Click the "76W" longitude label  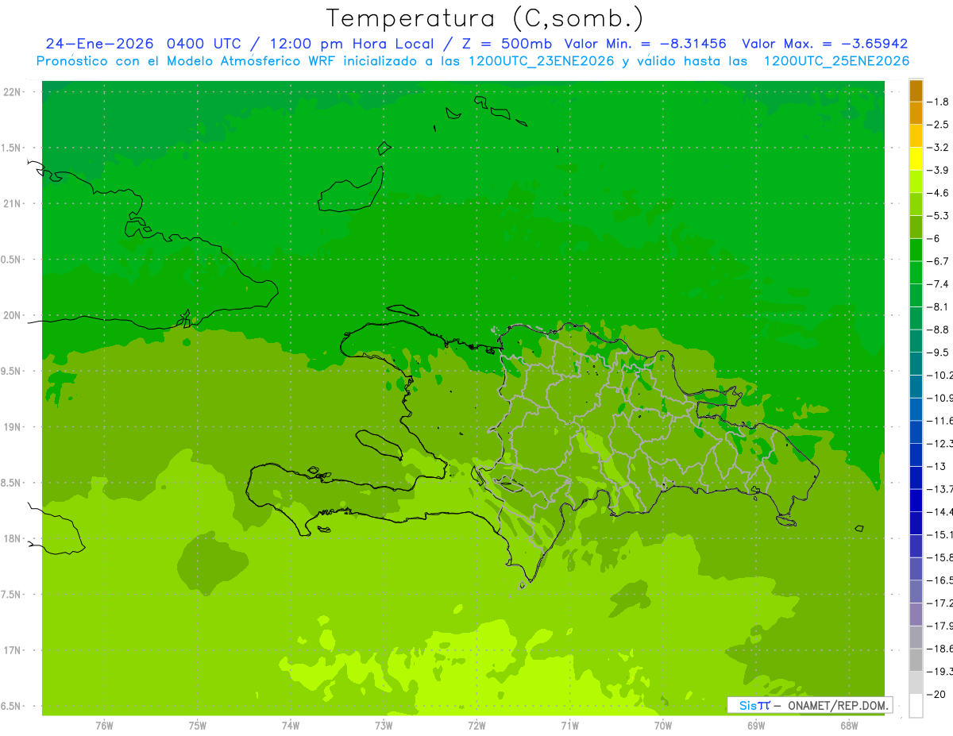pos(104,725)
